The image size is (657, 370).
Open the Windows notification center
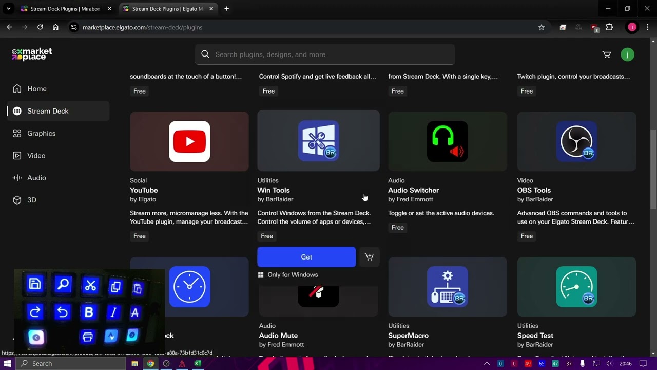(643, 364)
